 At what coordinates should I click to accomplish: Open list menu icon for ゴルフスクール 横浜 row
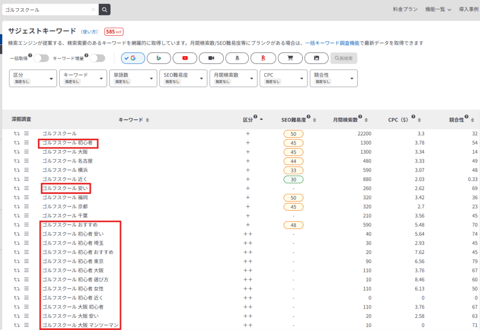click(x=26, y=170)
